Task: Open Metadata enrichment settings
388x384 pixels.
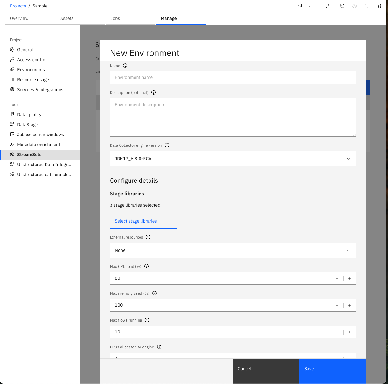Action: (40, 145)
